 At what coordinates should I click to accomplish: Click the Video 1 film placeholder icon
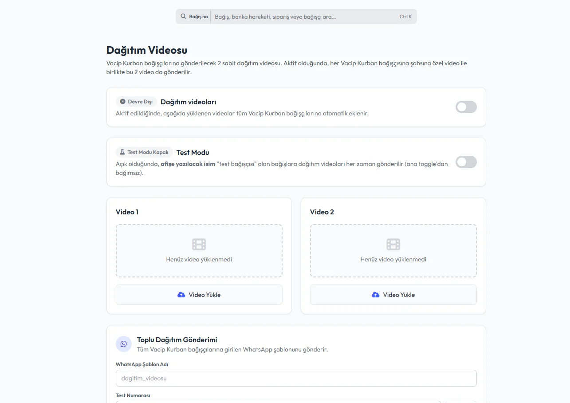click(199, 244)
